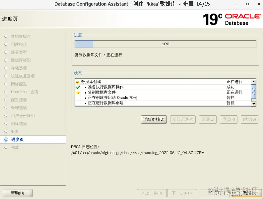Screen dimensions: 263x199
Task: Click the Oracle 19c Database logo
Action: coord(232,19)
